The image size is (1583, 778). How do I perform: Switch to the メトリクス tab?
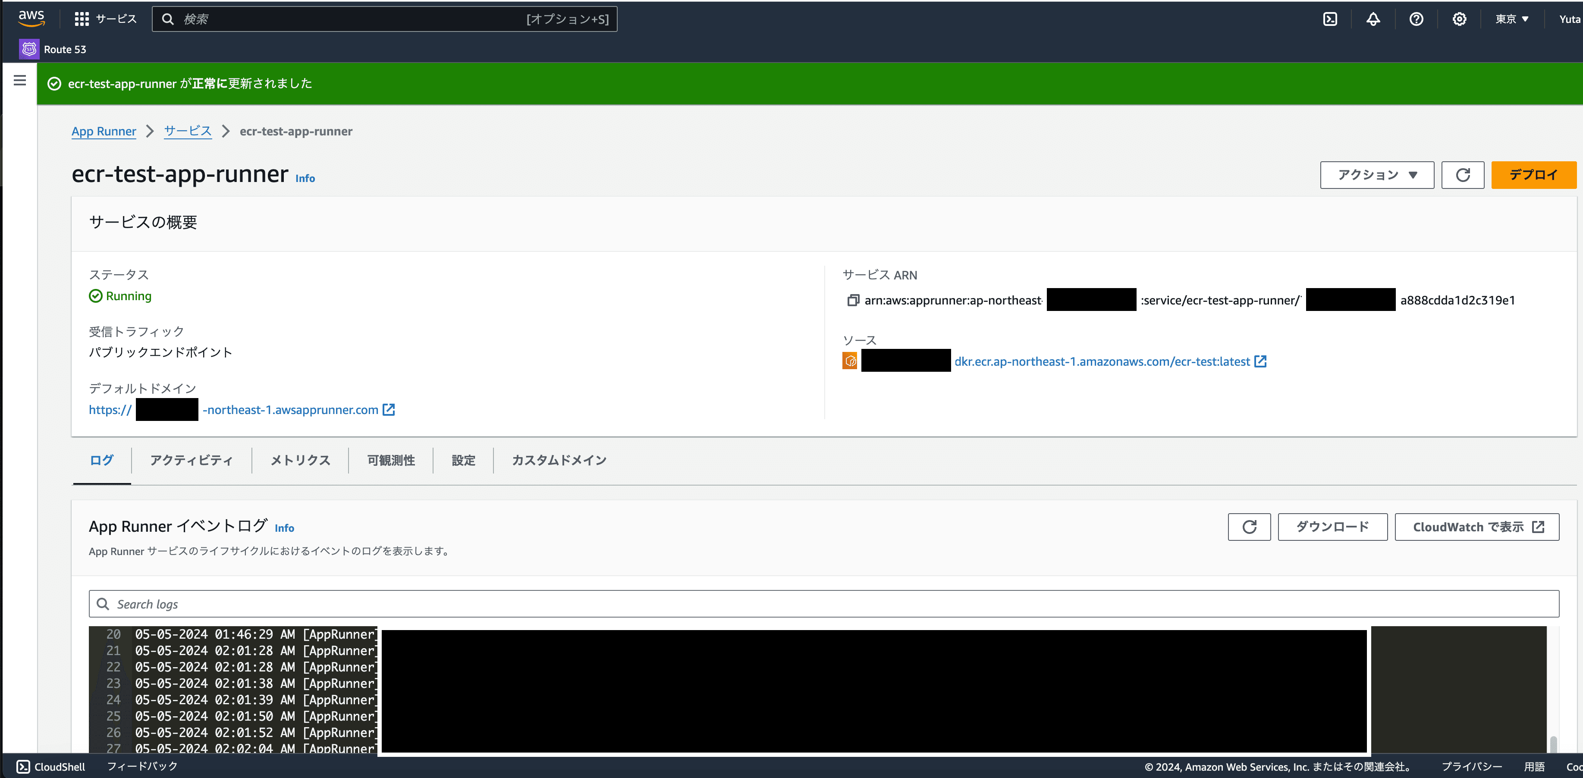[301, 460]
